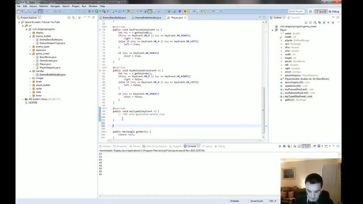Viewport: 363px width, 204px height.
Task: Select EnemyBulletHandler.java in Project Explorer
Action: point(52,75)
